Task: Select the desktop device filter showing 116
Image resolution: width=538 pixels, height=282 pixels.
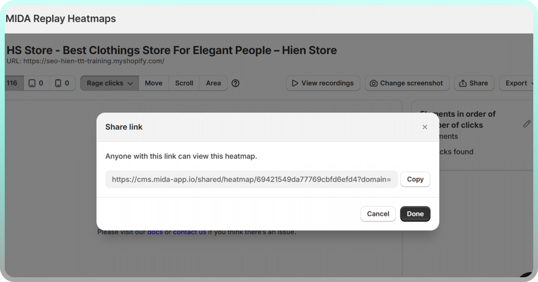Action: pyautogui.click(x=13, y=83)
